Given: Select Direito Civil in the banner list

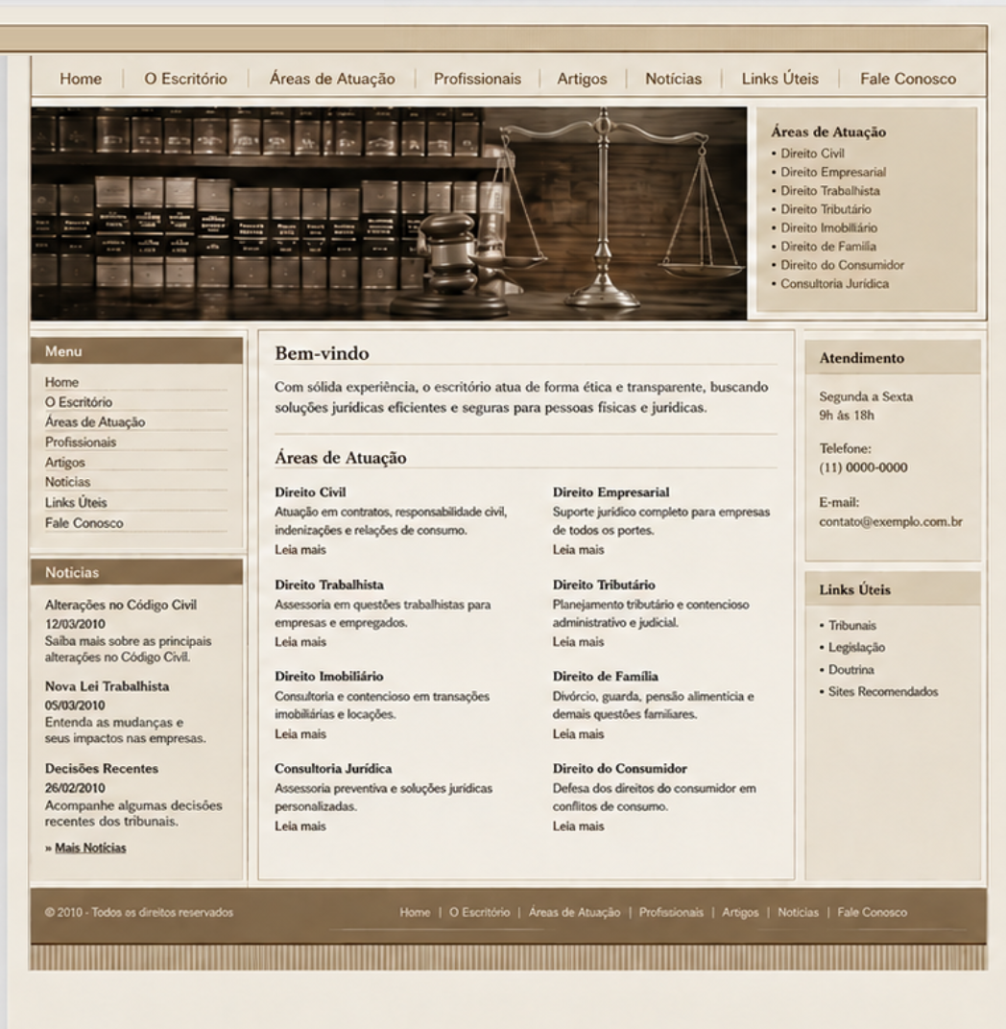Looking at the screenshot, I should point(812,154).
